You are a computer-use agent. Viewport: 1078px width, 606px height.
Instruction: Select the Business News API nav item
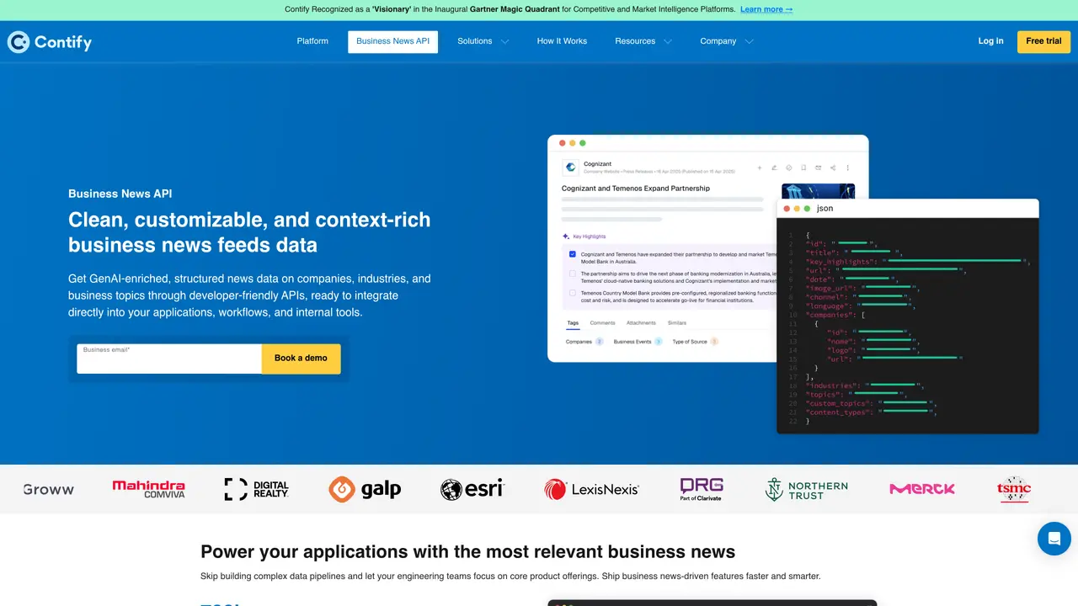tap(392, 41)
